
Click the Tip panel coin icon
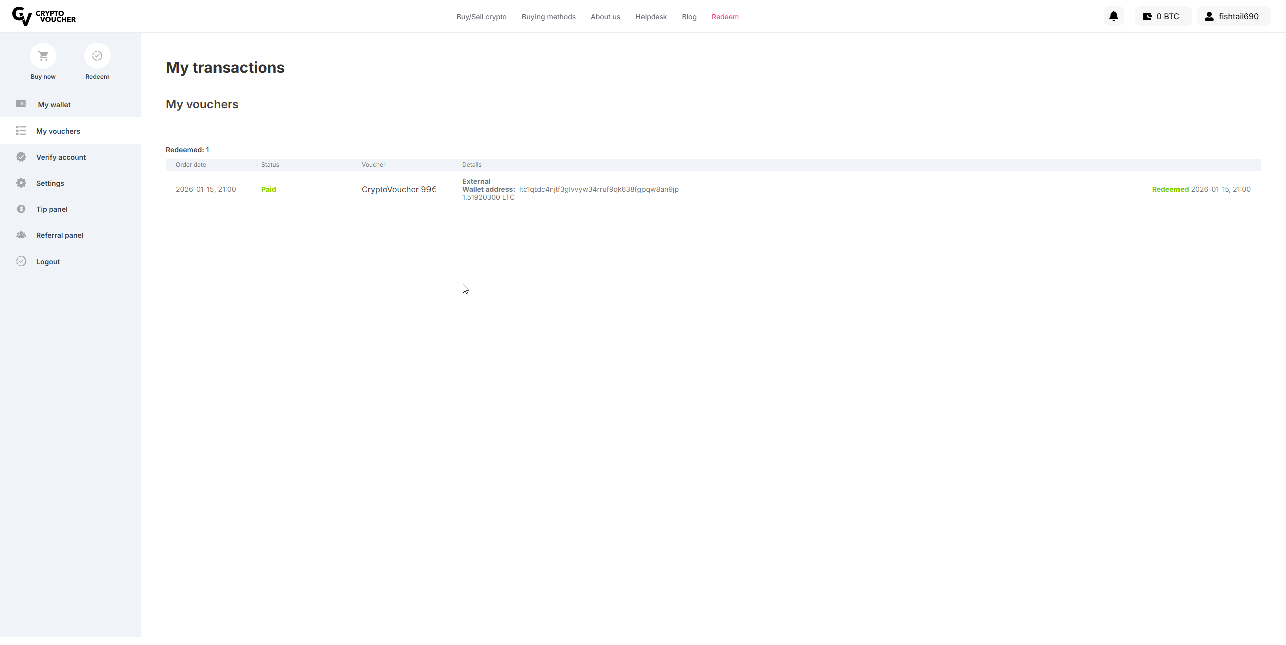[21, 209]
